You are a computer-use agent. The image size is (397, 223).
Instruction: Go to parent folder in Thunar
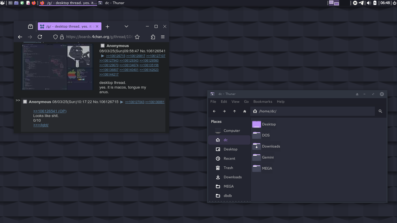pyautogui.click(x=235, y=111)
